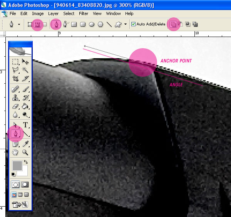This screenshot has width=231, height=217.
Task: Enable Exclude overlapping path areas mode
Action: pyautogui.click(x=195, y=24)
